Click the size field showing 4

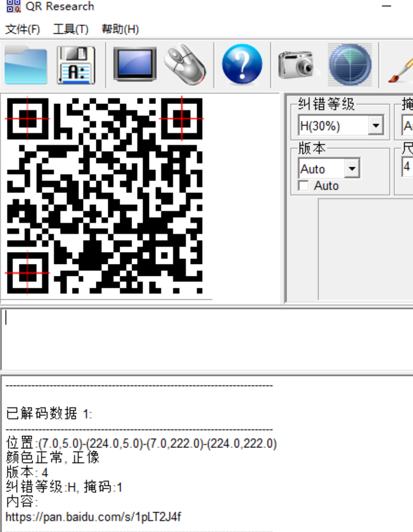click(407, 168)
